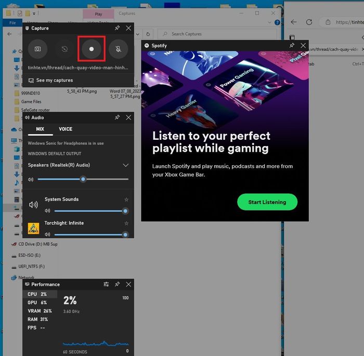Select the VRAM performance metric
The height and width of the screenshot is (356, 364).
40,311
